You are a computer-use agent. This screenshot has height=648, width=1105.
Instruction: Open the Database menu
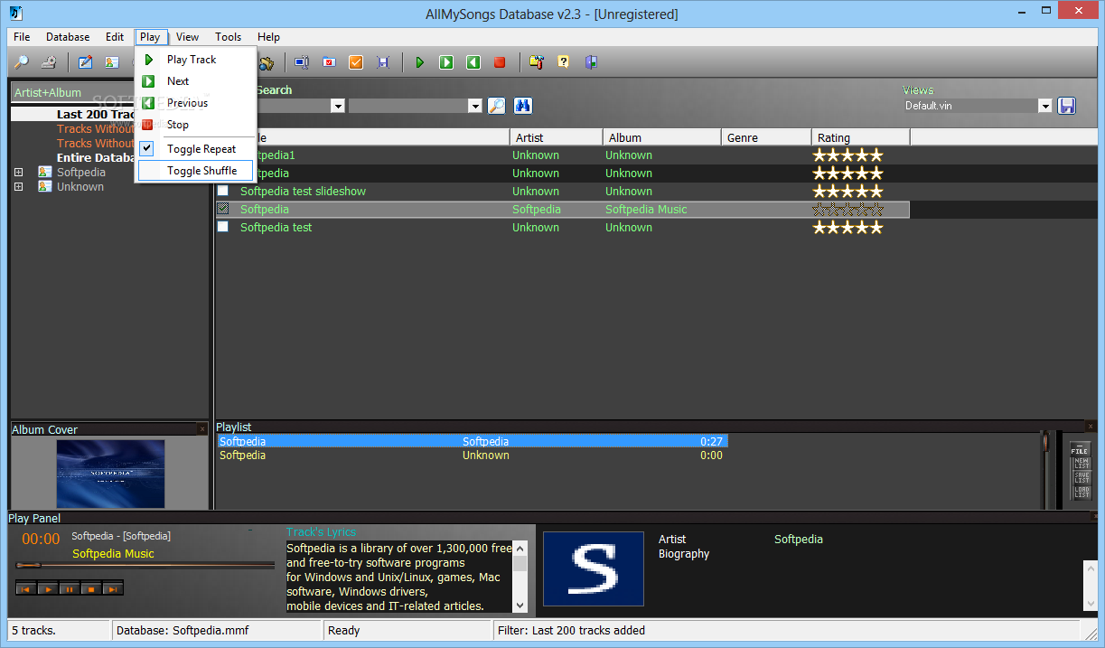(x=68, y=37)
